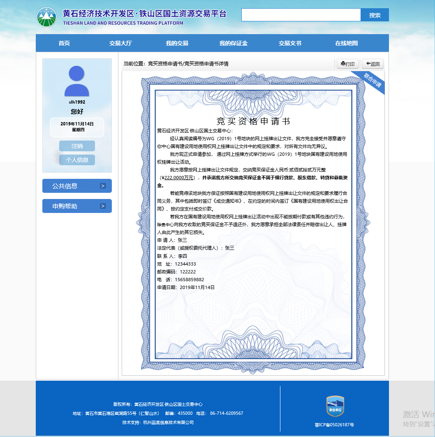This screenshot has width=435, height=437.
Task: Select 我的保证金 in the navbar
Action: click(233, 43)
